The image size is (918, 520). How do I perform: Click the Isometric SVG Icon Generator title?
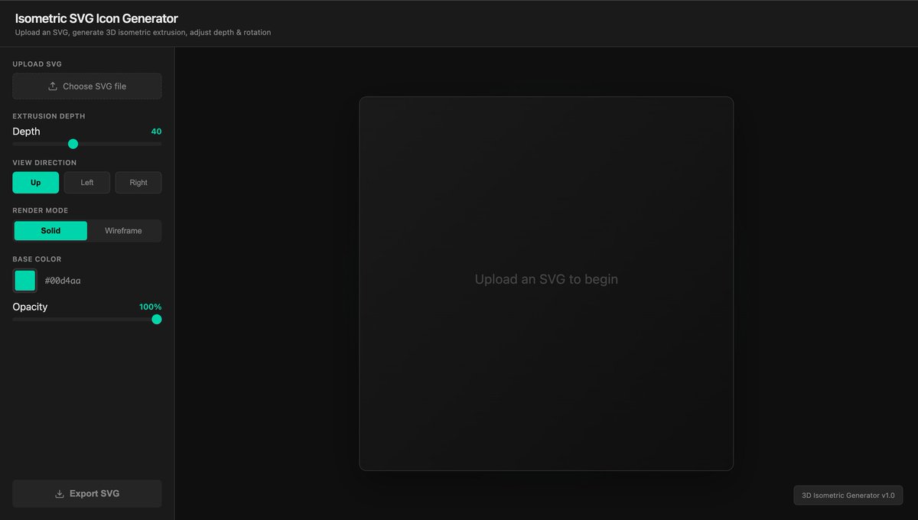tap(96, 18)
